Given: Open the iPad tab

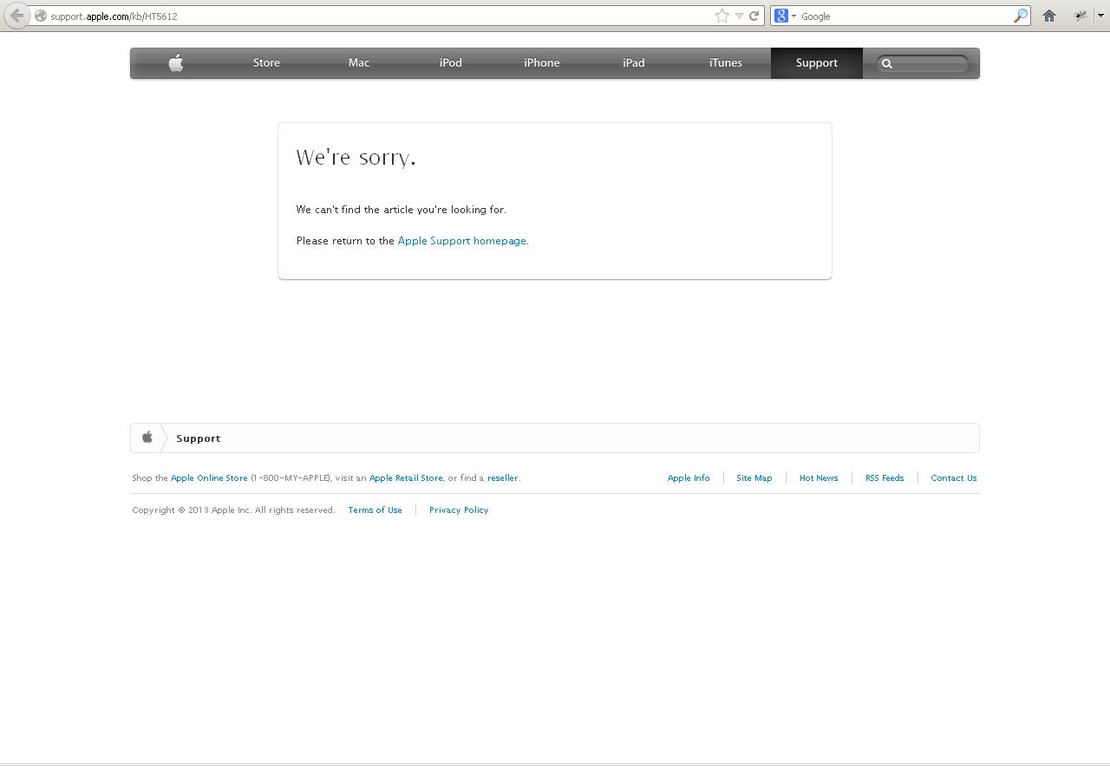Looking at the screenshot, I should pyautogui.click(x=634, y=62).
